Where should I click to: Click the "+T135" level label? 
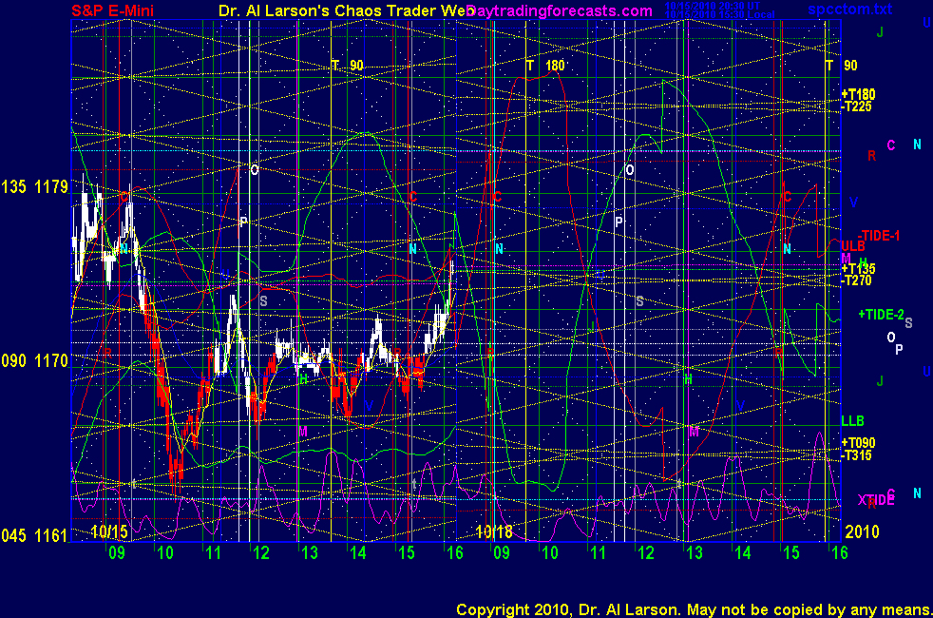[x=858, y=268]
